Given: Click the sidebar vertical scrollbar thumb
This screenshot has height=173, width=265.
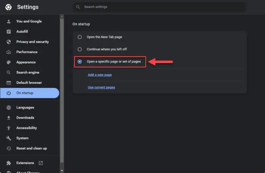Looking at the screenshot, I should (62, 91).
